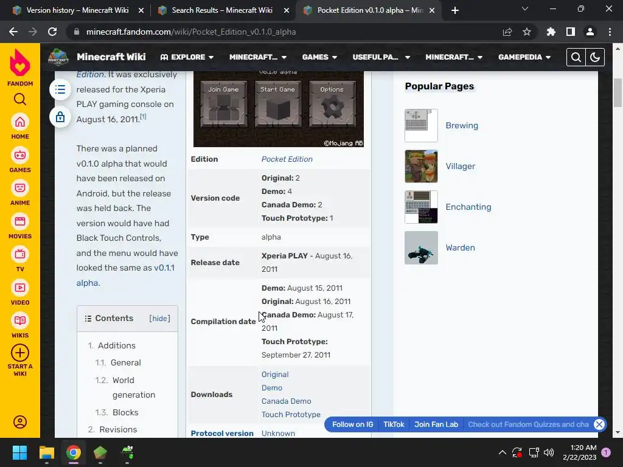Open the Villager thumbnail
This screenshot has width=623, height=467.
[x=421, y=167]
